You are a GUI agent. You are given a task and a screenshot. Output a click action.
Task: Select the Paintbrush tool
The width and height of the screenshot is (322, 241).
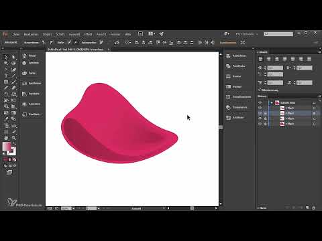(x=13, y=82)
